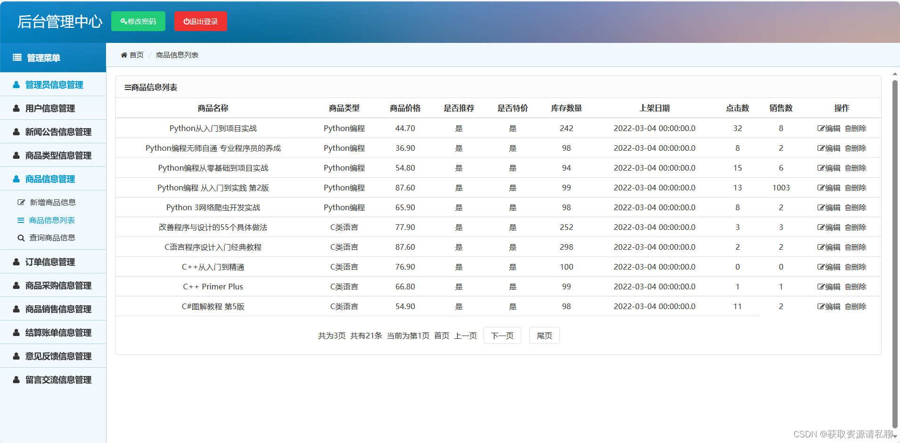This screenshot has height=443, width=900.
Task: Click the home icon in breadcrumb
Action: tap(124, 55)
